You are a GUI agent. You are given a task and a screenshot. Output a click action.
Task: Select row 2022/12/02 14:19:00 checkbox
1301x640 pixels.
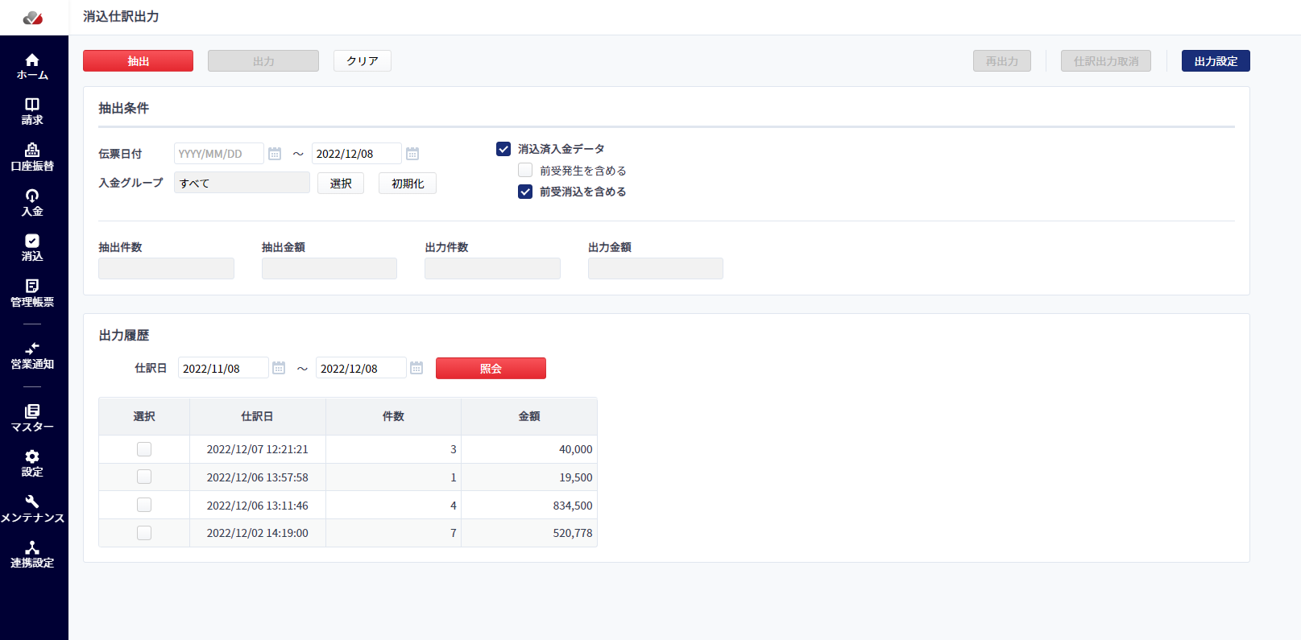pyautogui.click(x=144, y=533)
